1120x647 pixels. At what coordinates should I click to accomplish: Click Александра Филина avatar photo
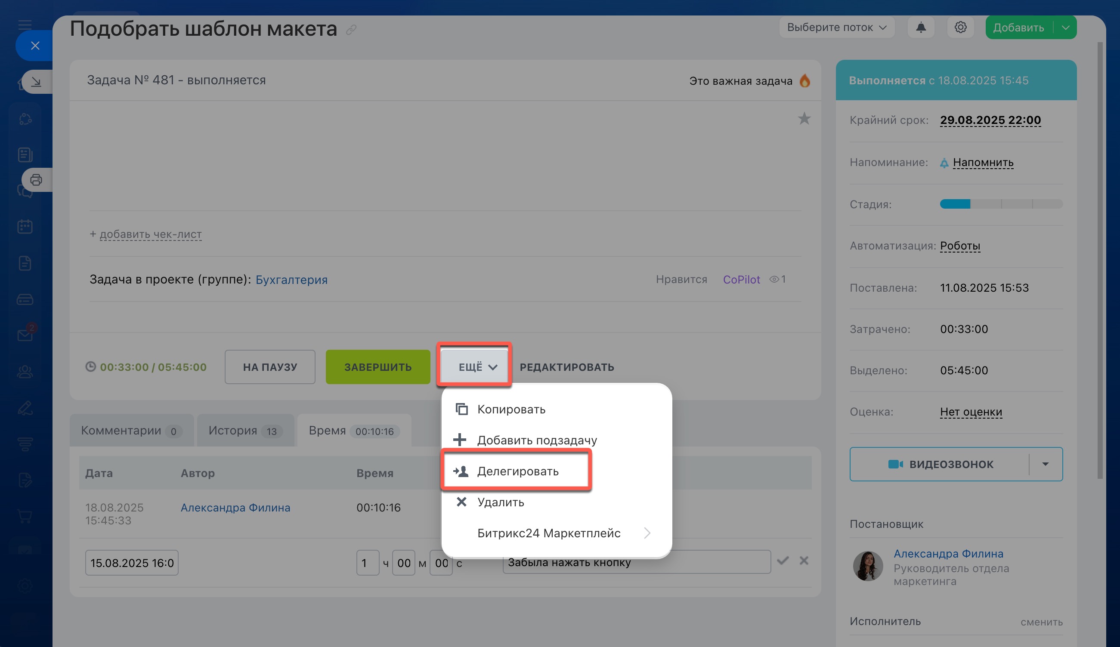click(x=868, y=566)
